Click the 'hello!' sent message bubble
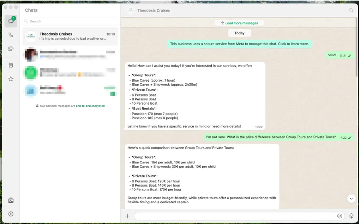Viewport: 359px width, 224px height. pos(339,55)
